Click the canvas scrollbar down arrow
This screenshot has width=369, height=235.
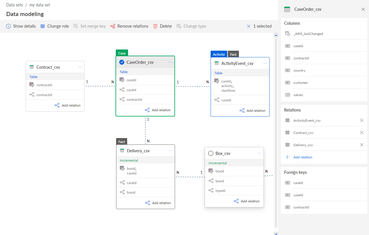coord(276,234)
